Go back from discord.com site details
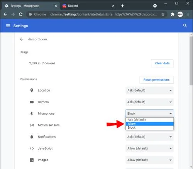This screenshot has height=169, width=193. tap(22, 39)
